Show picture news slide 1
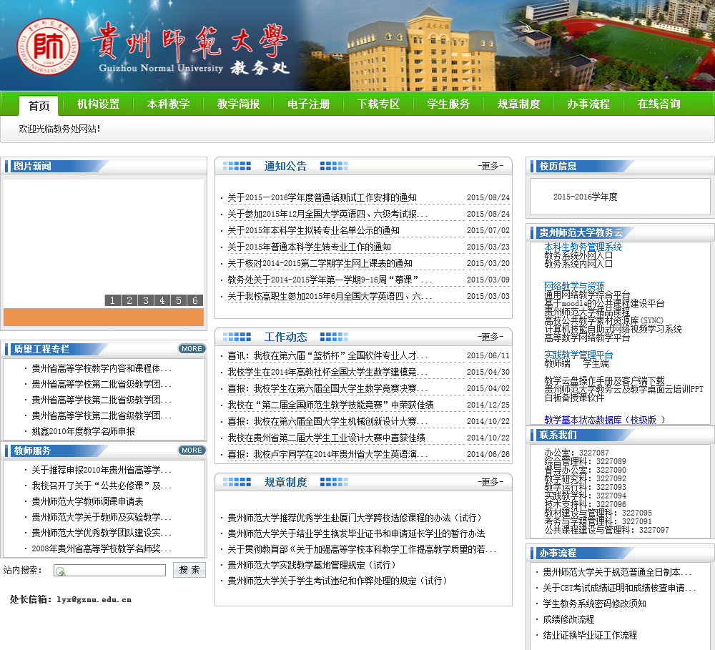 coord(113,300)
